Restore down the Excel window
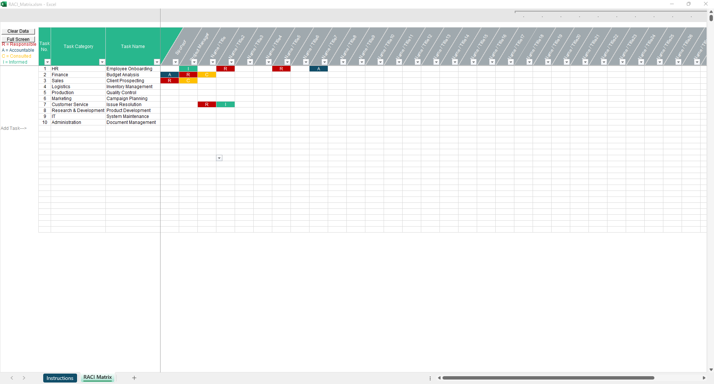 click(x=688, y=4)
